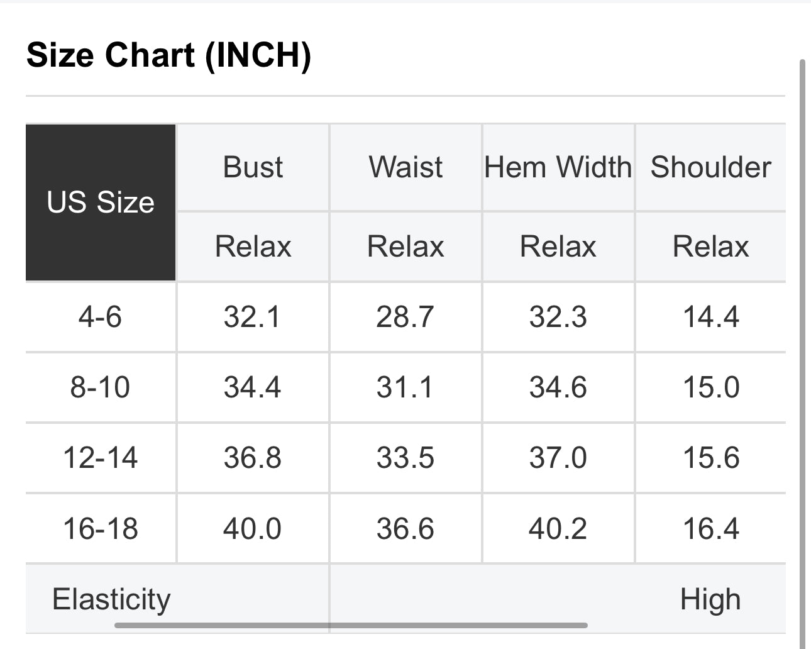The image size is (811, 649).
Task: Click the High elasticity value
Action: [x=710, y=599]
